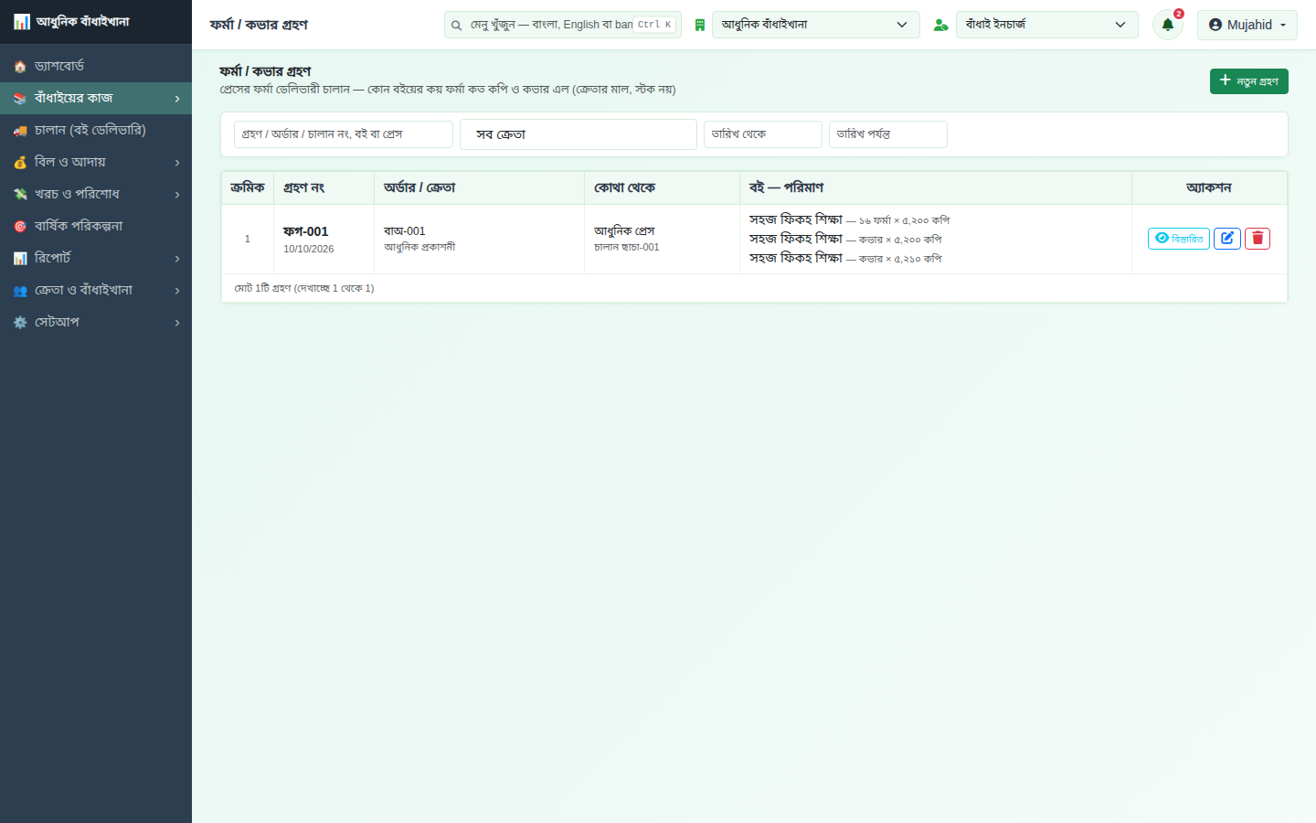This screenshot has height=823, width=1316.
Task: Open the Mujahid user menu
Action: click(1247, 25)
